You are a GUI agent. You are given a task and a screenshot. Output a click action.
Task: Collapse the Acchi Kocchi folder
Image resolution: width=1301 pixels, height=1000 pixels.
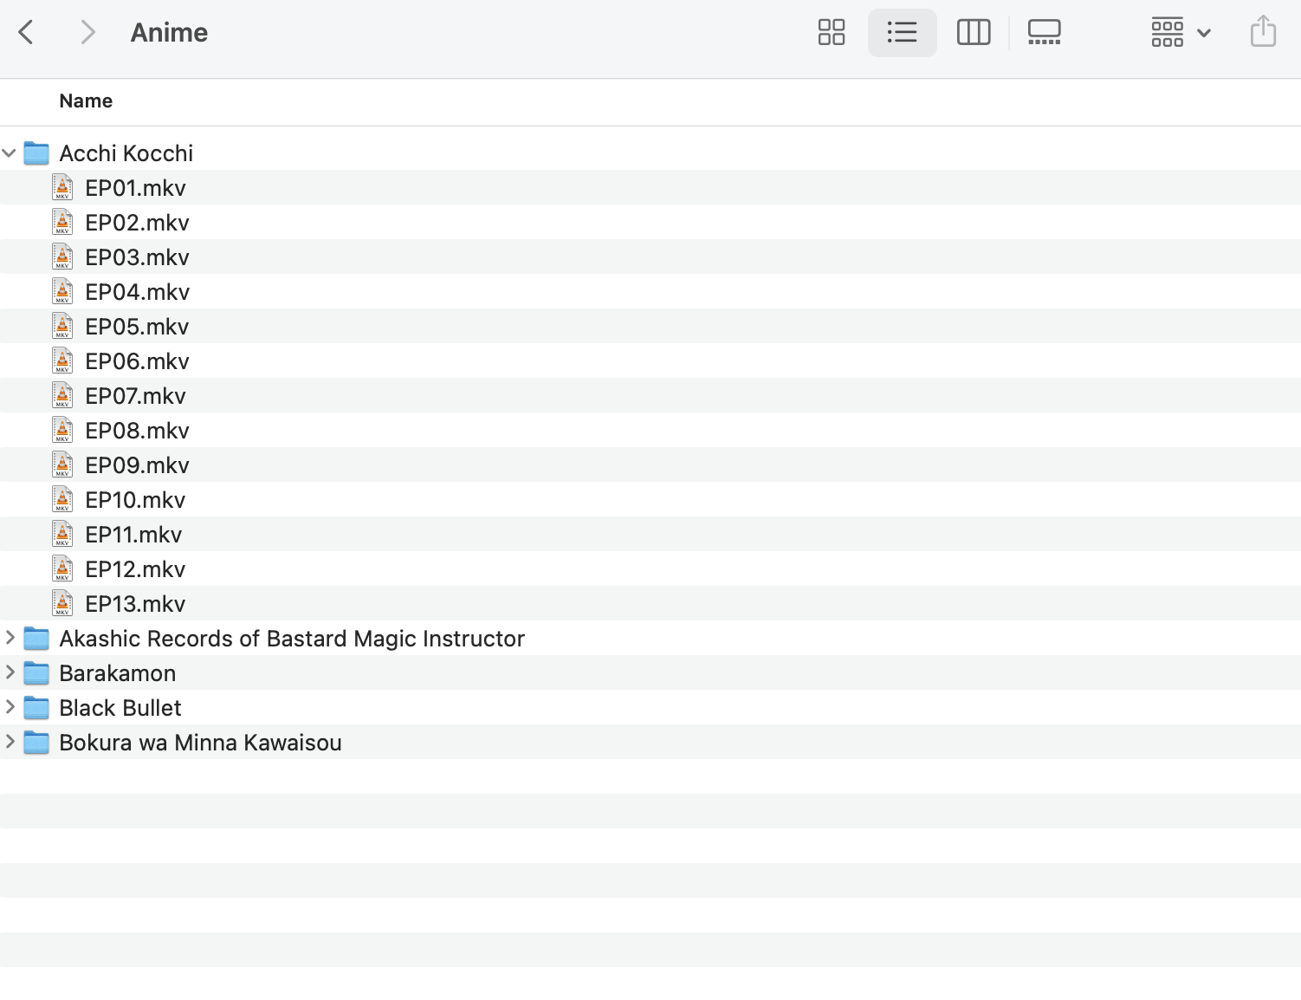click(10, 153)
